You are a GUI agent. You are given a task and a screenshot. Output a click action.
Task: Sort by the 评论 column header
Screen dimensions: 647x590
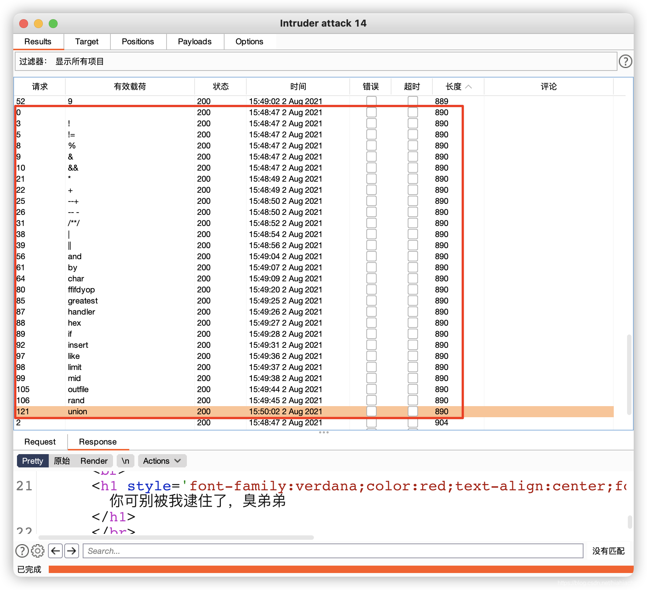pos(549,86)
